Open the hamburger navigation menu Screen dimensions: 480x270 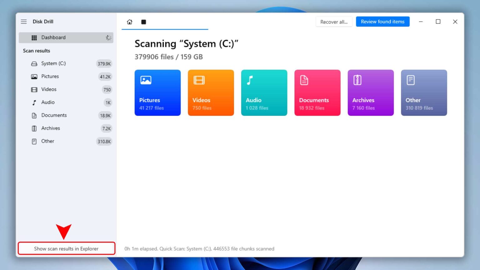pos(24,22)
